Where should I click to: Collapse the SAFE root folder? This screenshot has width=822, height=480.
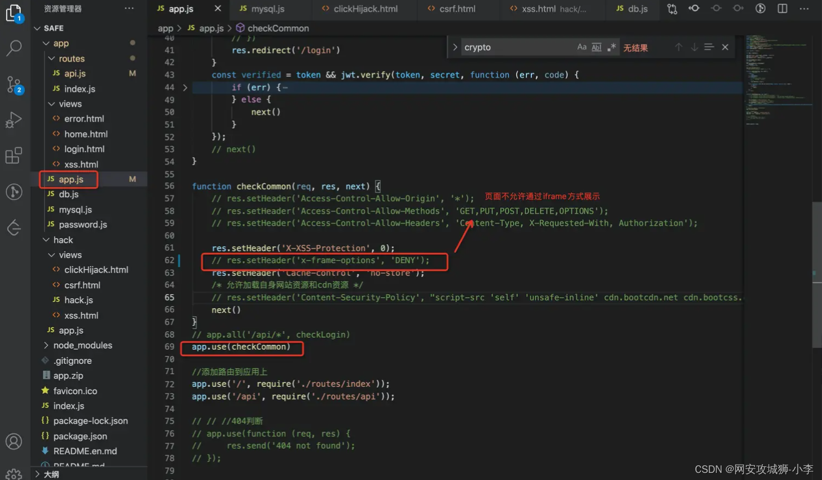coord(37,28)
